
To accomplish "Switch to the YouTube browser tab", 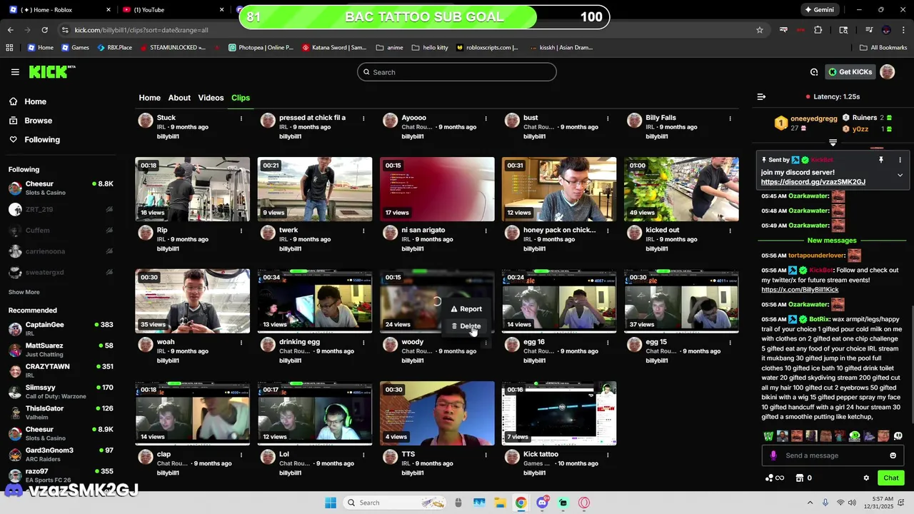I will tap(170, 10).
